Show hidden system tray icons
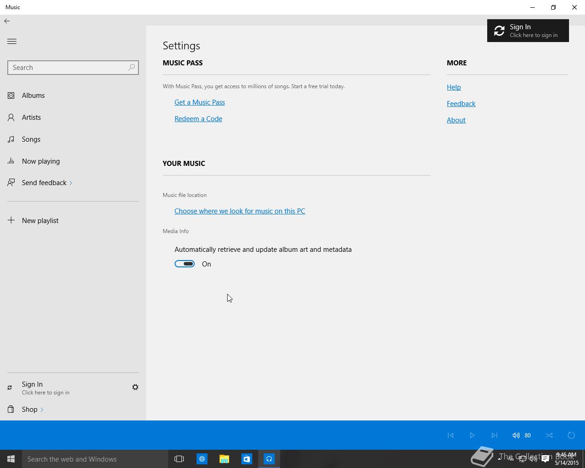 point(499,459)
